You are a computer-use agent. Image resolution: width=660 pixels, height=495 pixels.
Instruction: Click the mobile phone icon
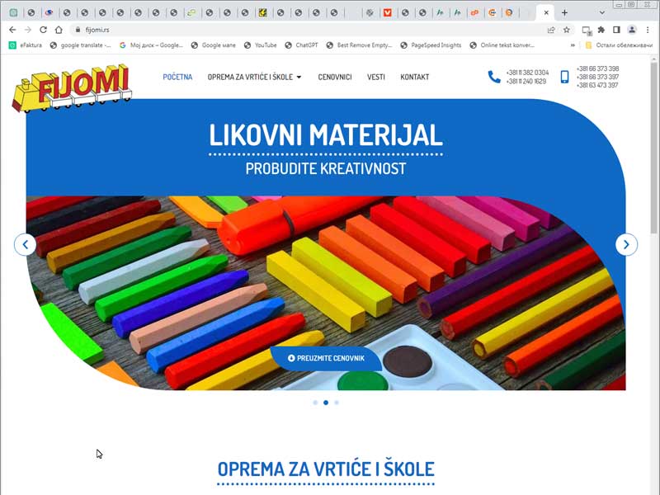coord(564,77)
